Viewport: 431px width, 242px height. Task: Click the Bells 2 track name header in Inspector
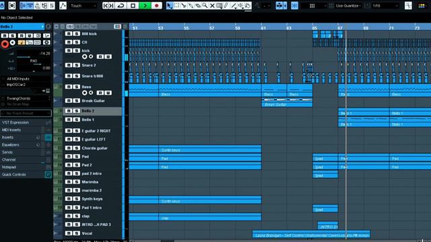pos(22,27)
